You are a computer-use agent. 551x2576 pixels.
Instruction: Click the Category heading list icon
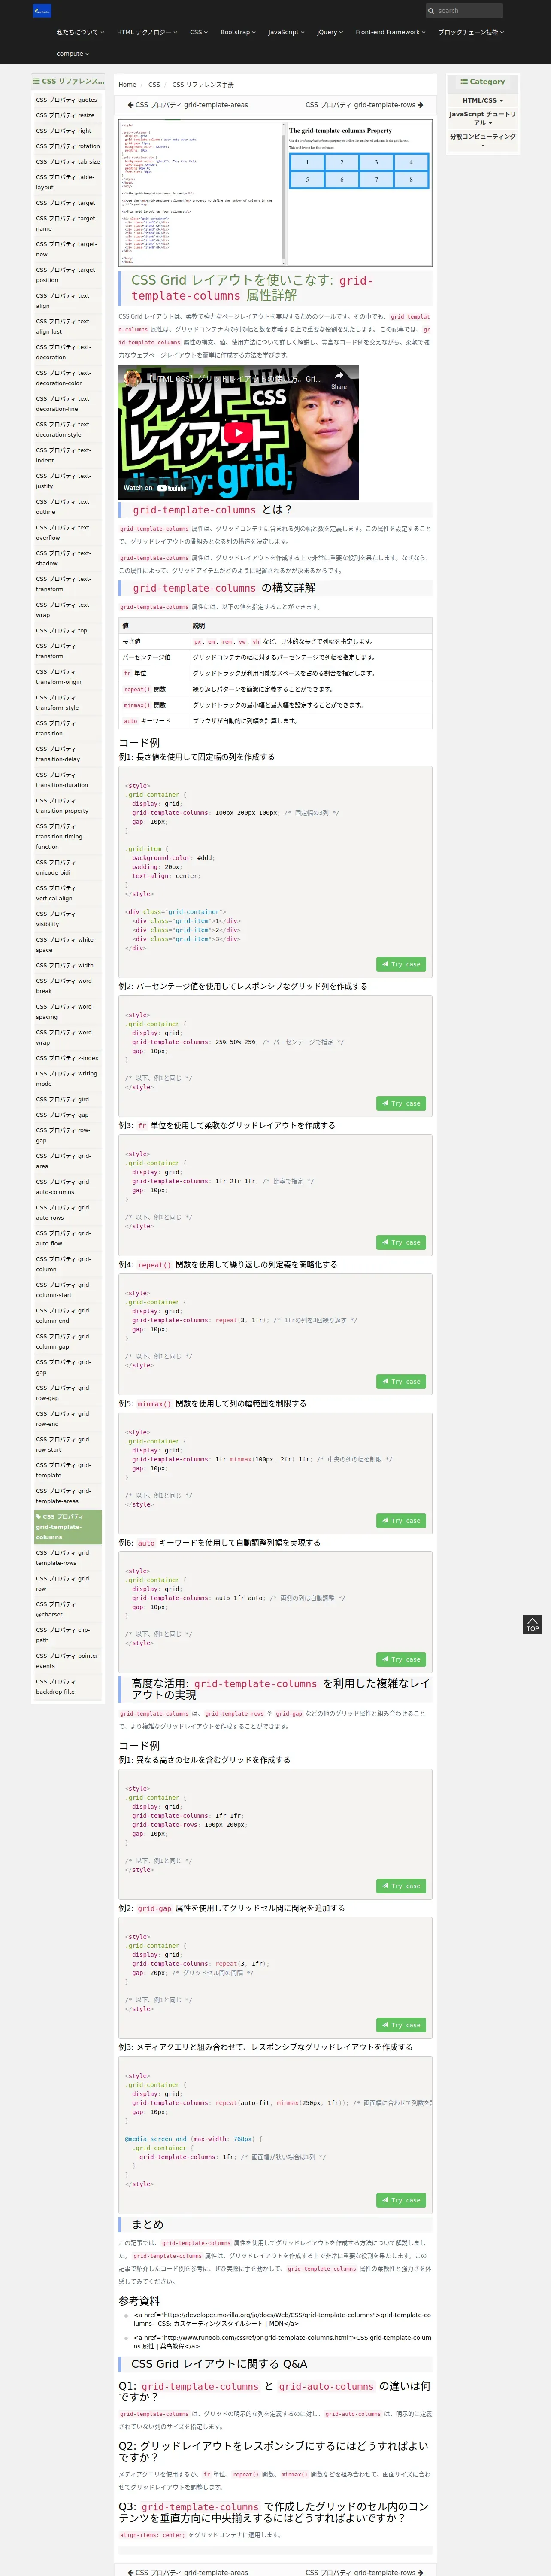click(x=464, y=82)
